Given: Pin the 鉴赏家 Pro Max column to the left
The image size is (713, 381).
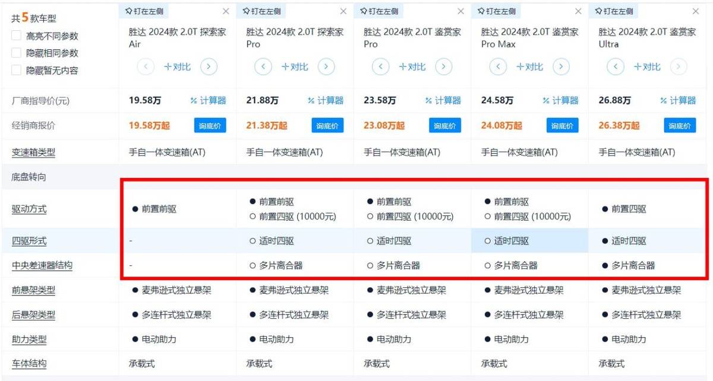Looking at the screenshot, I should pyautogui.click(x=497, y=11).
